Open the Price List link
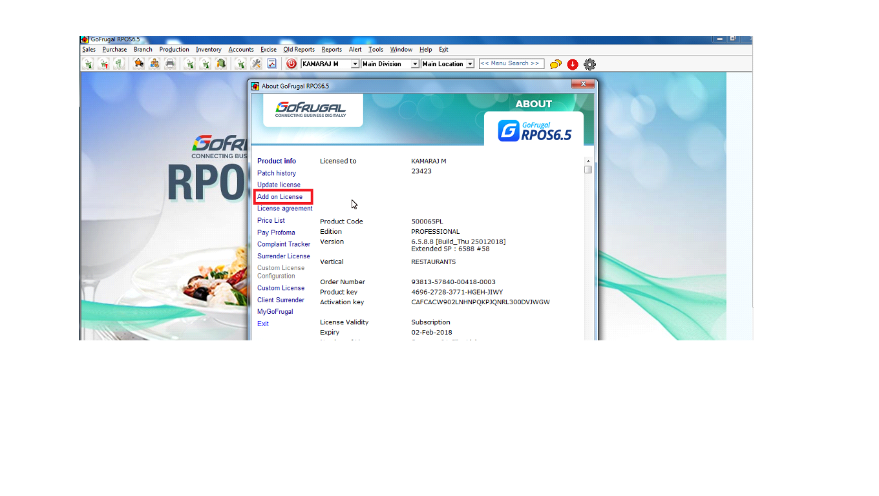The height and width of the screenshot is (496, 879). click(271, 220)
